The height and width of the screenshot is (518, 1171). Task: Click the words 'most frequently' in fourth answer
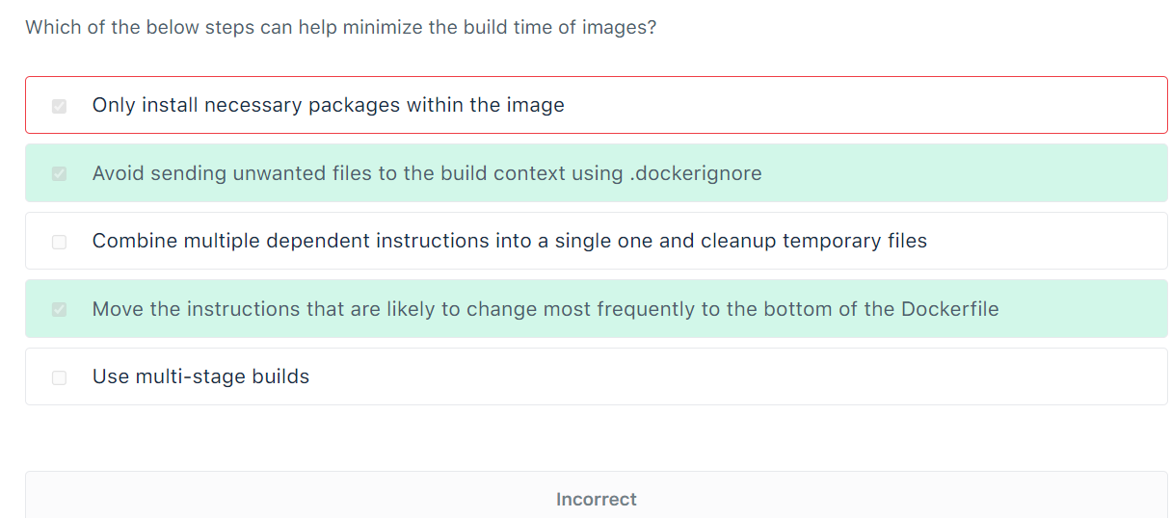click(591, 309)
